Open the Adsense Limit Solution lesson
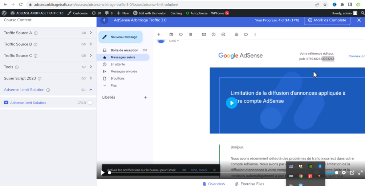The image size is (365, 186). click(x=28, y=103)
